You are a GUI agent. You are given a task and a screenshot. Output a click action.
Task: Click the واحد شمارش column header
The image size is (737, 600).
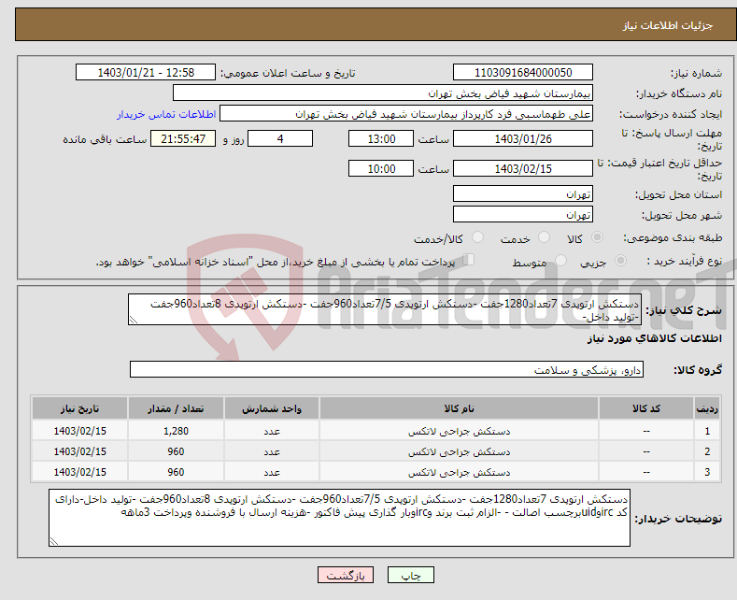click(x=272, y=408)
